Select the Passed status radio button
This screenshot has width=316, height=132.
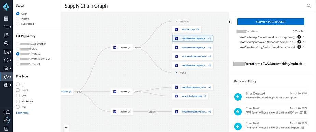click(x=18, y=19)
